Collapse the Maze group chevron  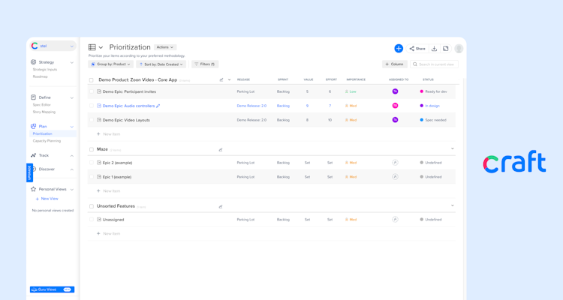pyautogui.click(x=453, y=148)
